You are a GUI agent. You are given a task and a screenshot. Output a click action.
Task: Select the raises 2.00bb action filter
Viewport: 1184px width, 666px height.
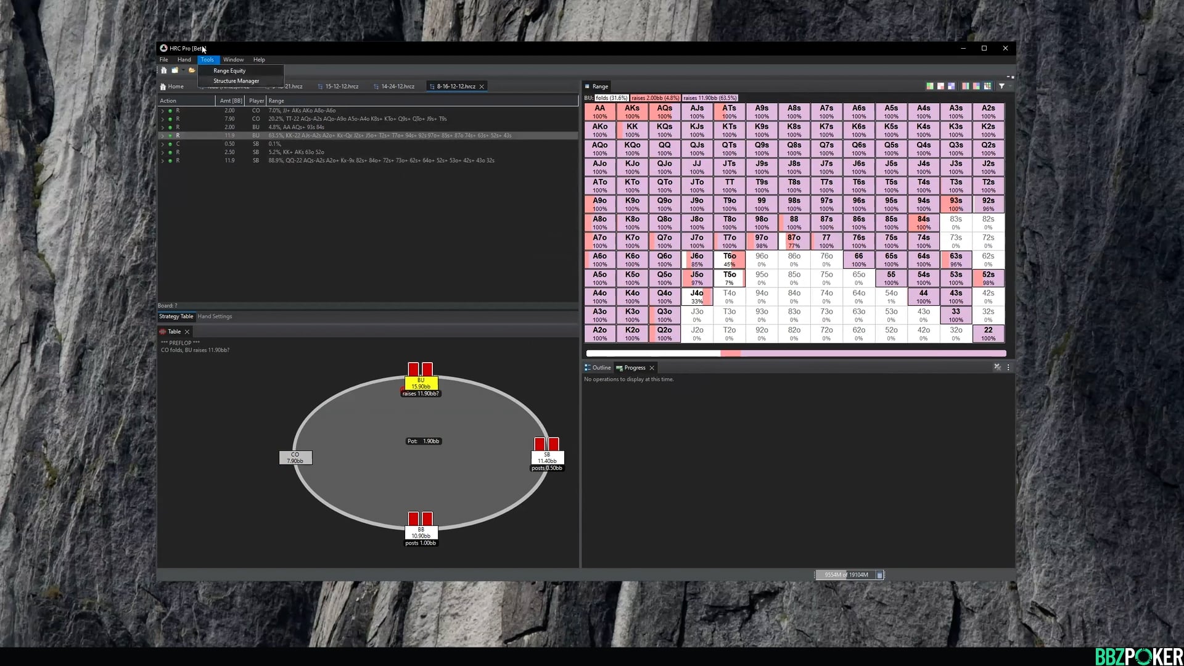pos(655,98)
